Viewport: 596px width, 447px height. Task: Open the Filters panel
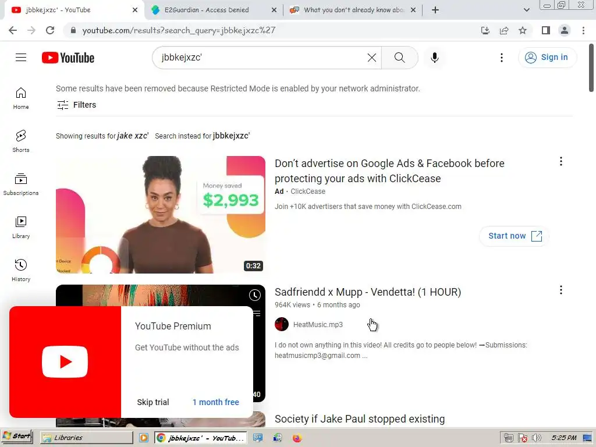coord(76,105)
